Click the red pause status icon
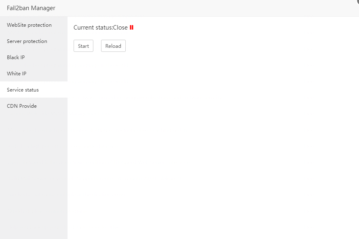The width and height of the screenshot is (359, 239). point(132,28)
